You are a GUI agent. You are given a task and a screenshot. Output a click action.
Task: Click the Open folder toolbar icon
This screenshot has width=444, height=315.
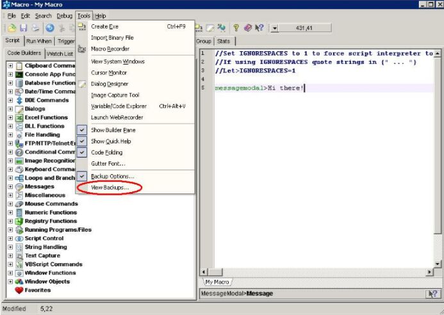pos(12,28)
